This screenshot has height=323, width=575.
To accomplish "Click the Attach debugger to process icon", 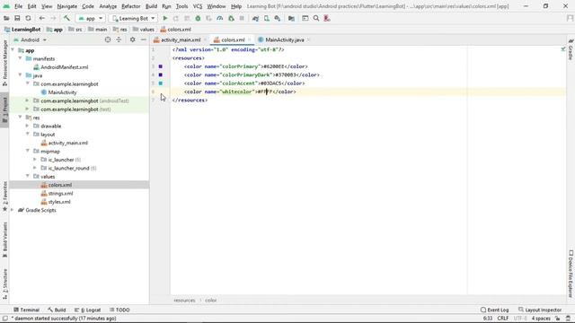I will click(231, 18).
